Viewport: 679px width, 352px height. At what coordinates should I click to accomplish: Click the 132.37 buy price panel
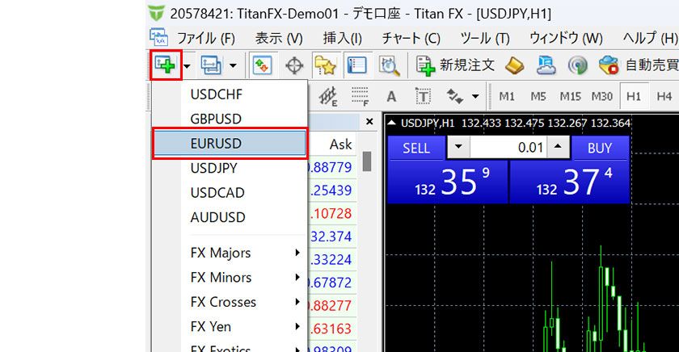(569, 182)
